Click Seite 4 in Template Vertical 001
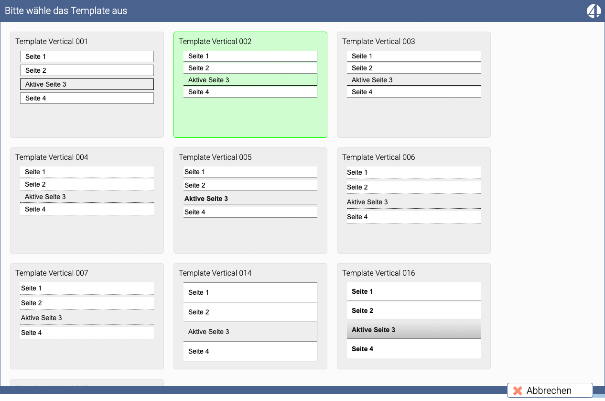Image resolution: width=605 pixels, height=401 pixels. tap(87, 98)
